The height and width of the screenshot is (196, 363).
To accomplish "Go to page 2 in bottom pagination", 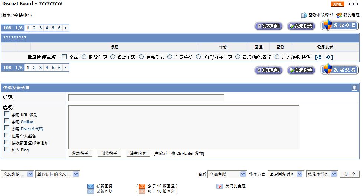I will 34,68.
